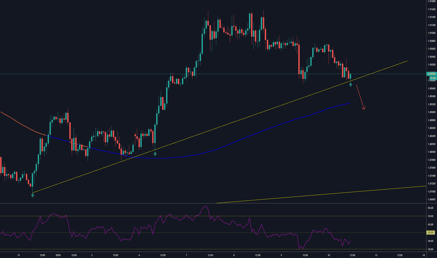This screenshot has height=258, width=437.
Task: Click the green up arrow at the chart's lowest candle
Action: point(32,195)
